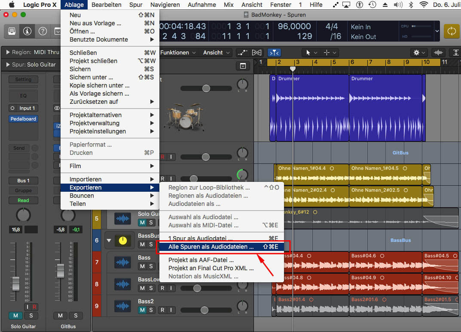461x332 pixels.
Task: Open the Gruppe slot on Solo Guitar strip
Action: click(23, 190)
